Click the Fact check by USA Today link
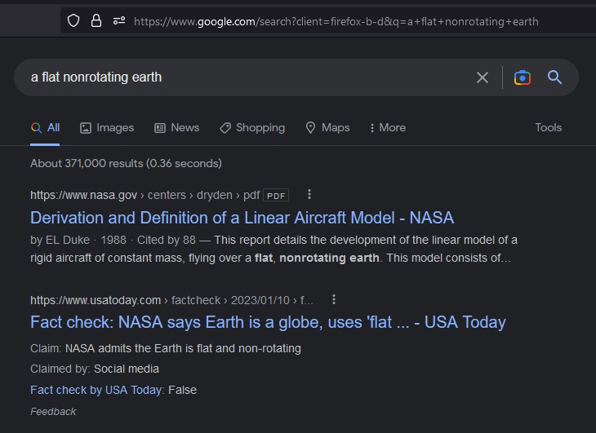Image resolution: width=596 pixels, height=433 pixels. pyautogui.click(x=97, y=390)
